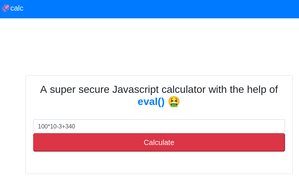Click the blank space below the Calculate button
The height and width of the screenshot is (185, 299).
[x=159, y=163]
